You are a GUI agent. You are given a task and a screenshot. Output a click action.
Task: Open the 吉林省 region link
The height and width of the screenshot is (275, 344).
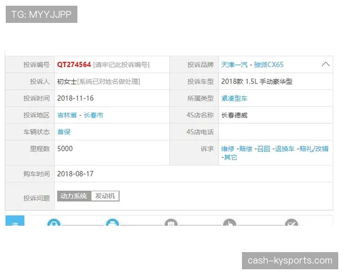[x=67, y=115]
